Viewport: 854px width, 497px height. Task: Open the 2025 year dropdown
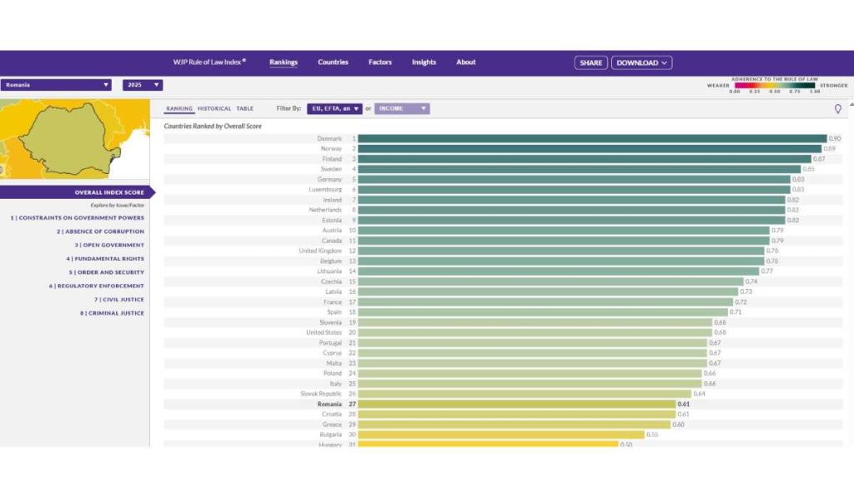(x=143, y=85)
